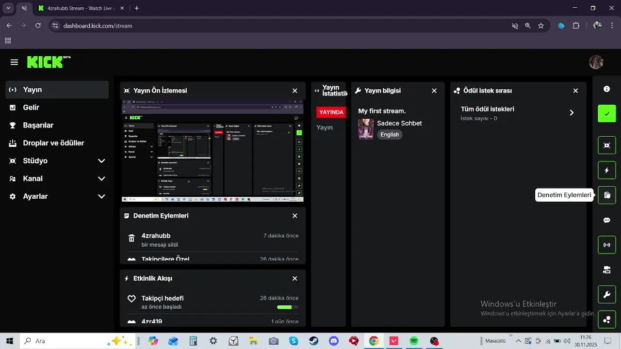Screen dimensions: 621x349
Task: Click the English language tag
Action: 390,135
